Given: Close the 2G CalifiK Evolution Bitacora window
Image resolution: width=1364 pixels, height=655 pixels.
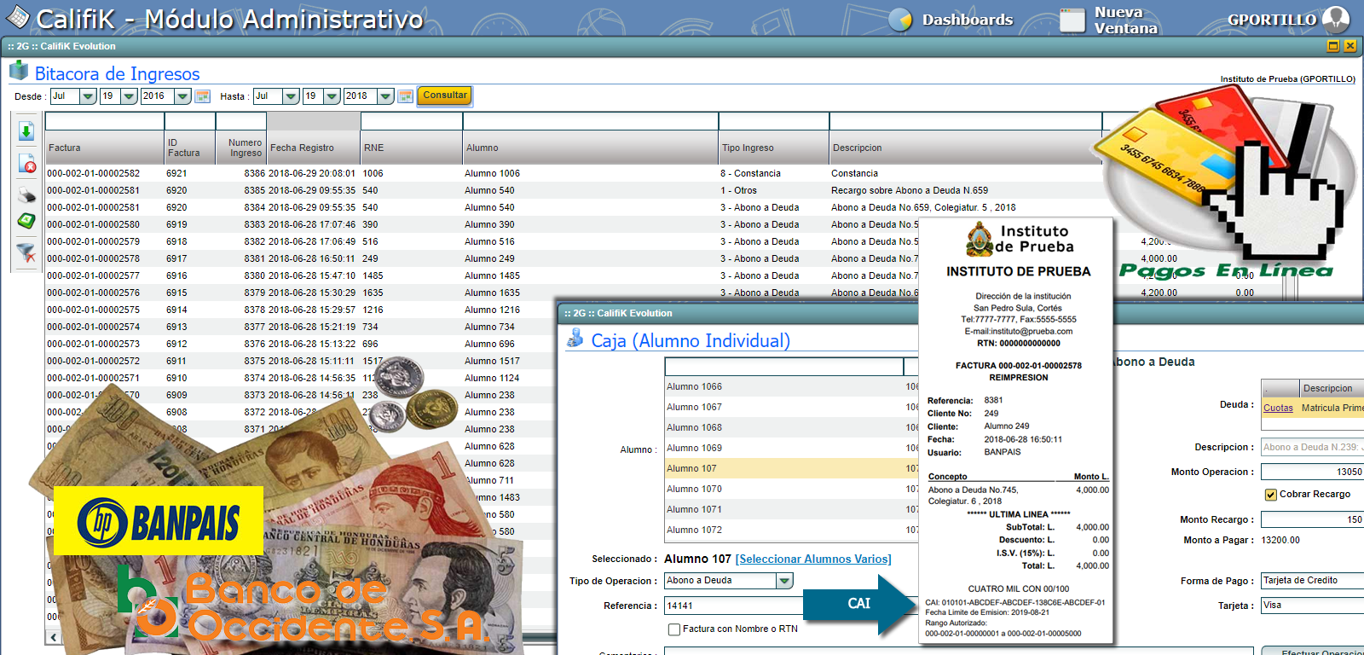Looking at the screenshot, I should coord(1350,46).
